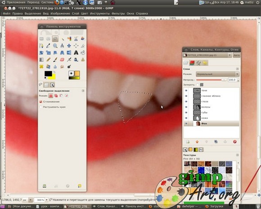Select the Rectangle Select tool

(41, 39)
